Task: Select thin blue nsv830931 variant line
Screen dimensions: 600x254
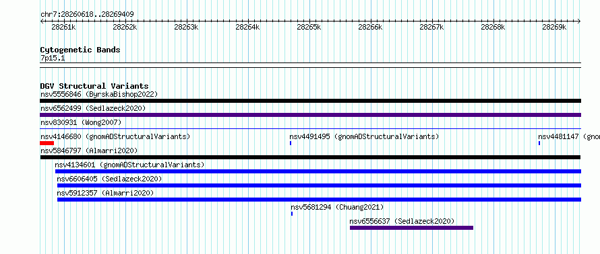Action: click(310, 129)
